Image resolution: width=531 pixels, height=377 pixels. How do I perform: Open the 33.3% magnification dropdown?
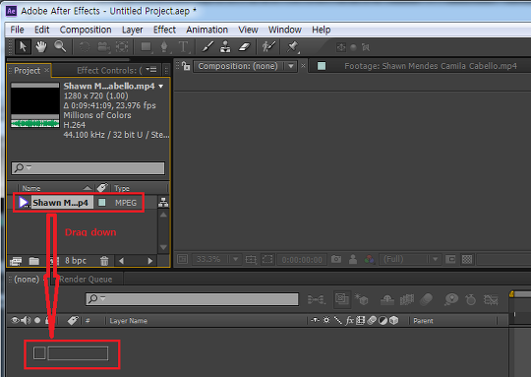[x=217, y=259]
